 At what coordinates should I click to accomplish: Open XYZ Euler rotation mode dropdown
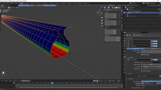(112, 26)
